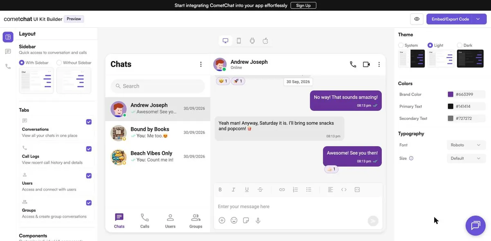This screenshot has height=241, width=491.
Task: Open Beach Vibes Only conversation
Action: [158, 157]
